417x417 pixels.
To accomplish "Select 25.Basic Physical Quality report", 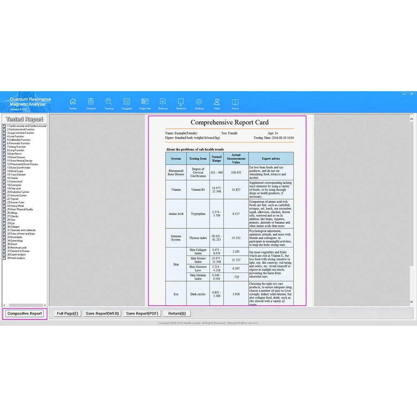I will 20,209.
